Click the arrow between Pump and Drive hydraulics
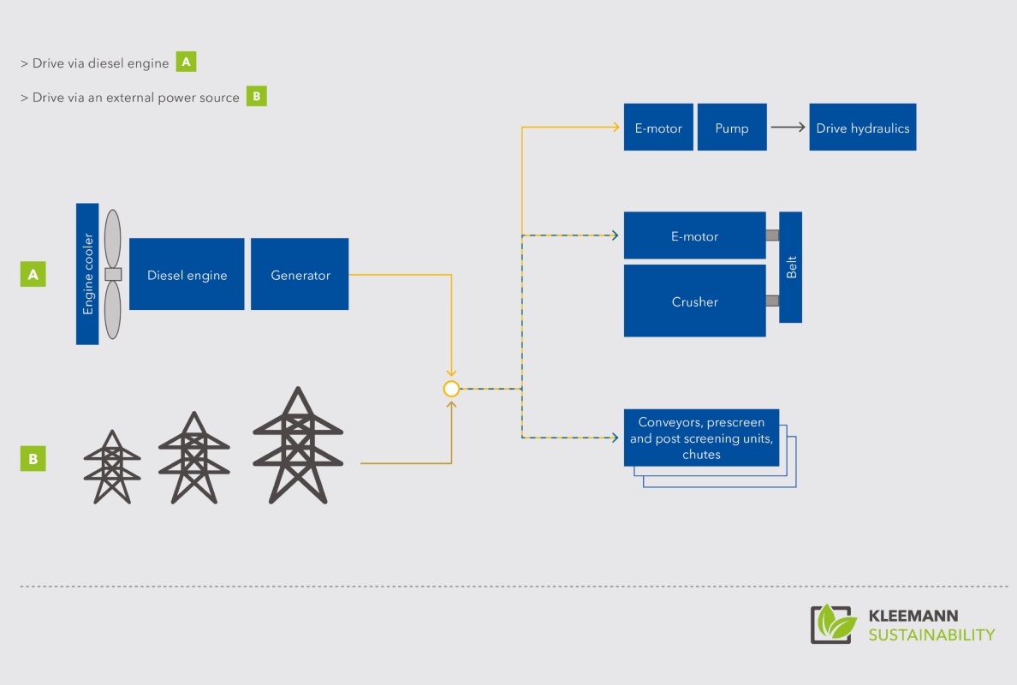This screenshot has width=1017, height=685. pos(788,127)
